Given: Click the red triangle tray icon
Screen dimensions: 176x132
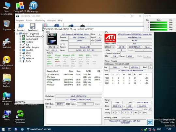Looking at the screenshot, I should [x=142, y=129].
